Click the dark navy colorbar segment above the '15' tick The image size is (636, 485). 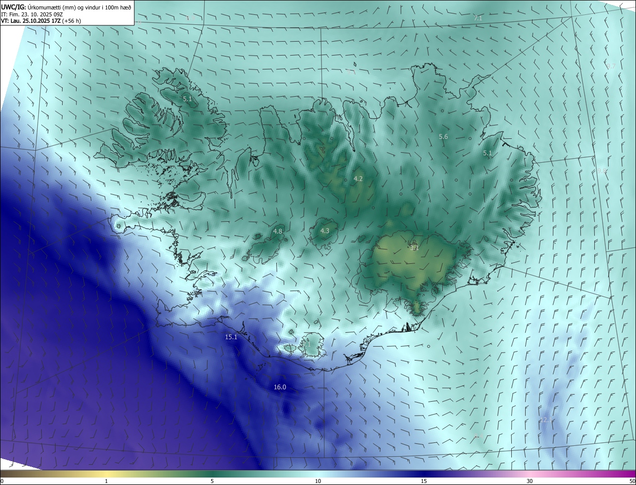click(424, 474)
